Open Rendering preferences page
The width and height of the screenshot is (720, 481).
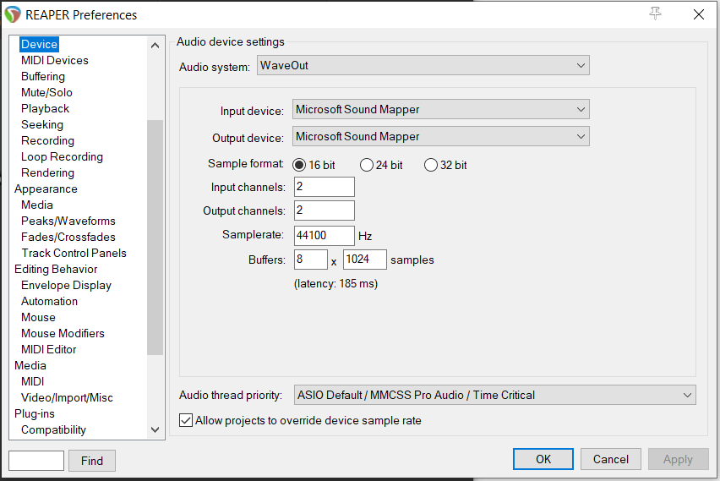coord(48,172)
